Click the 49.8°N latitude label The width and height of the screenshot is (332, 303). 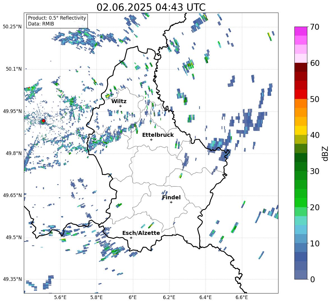point(13,153)
